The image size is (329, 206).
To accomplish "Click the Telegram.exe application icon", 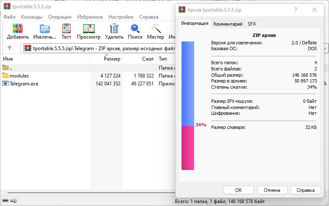I will 5,83.
